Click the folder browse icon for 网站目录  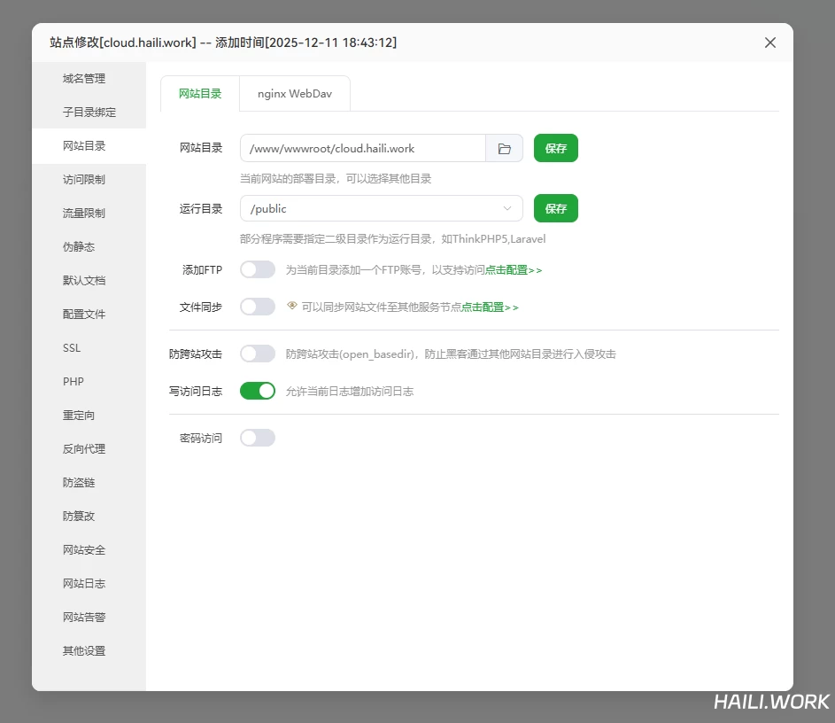click(x=504, y=149)
